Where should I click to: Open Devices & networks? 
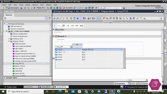coord(17,29)
